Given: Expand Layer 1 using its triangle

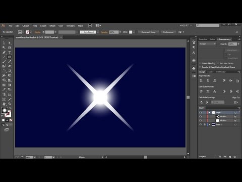Looking at the screenshot, I should (209, 124).
